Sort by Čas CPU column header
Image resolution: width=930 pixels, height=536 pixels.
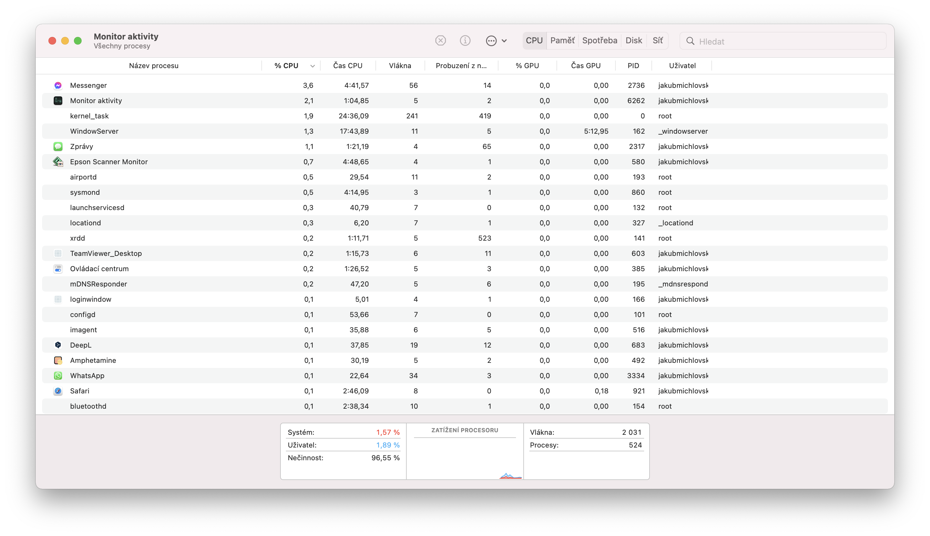348,66
